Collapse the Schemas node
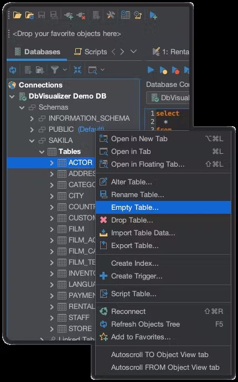The width and height of the screenshot is (238, 382). coord(22,107)
